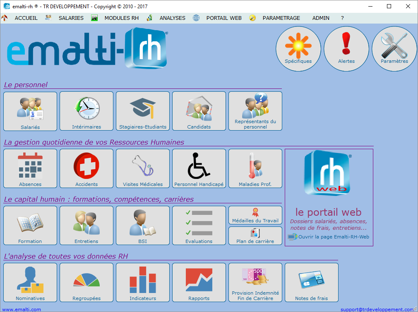Screen dimensions: 418x312
Task: Click the chart icon beside ANALYSES
Action: [149, 18]
